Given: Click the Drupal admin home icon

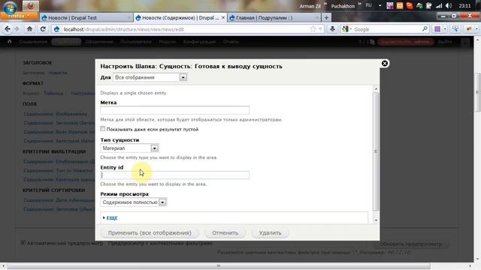Looking at the screenshot, I should [x=10, y=42].
